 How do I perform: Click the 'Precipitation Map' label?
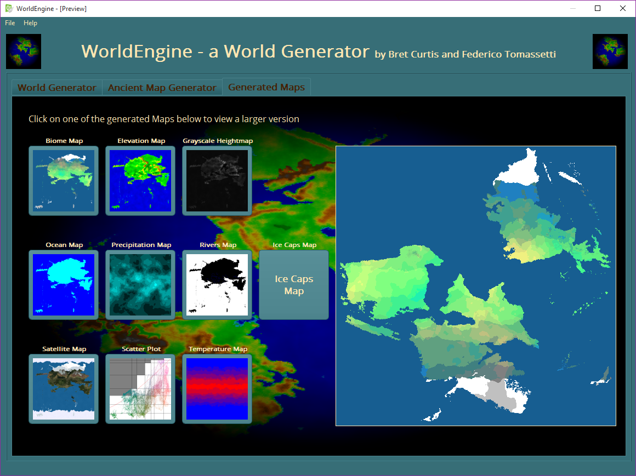click(141, 245)
